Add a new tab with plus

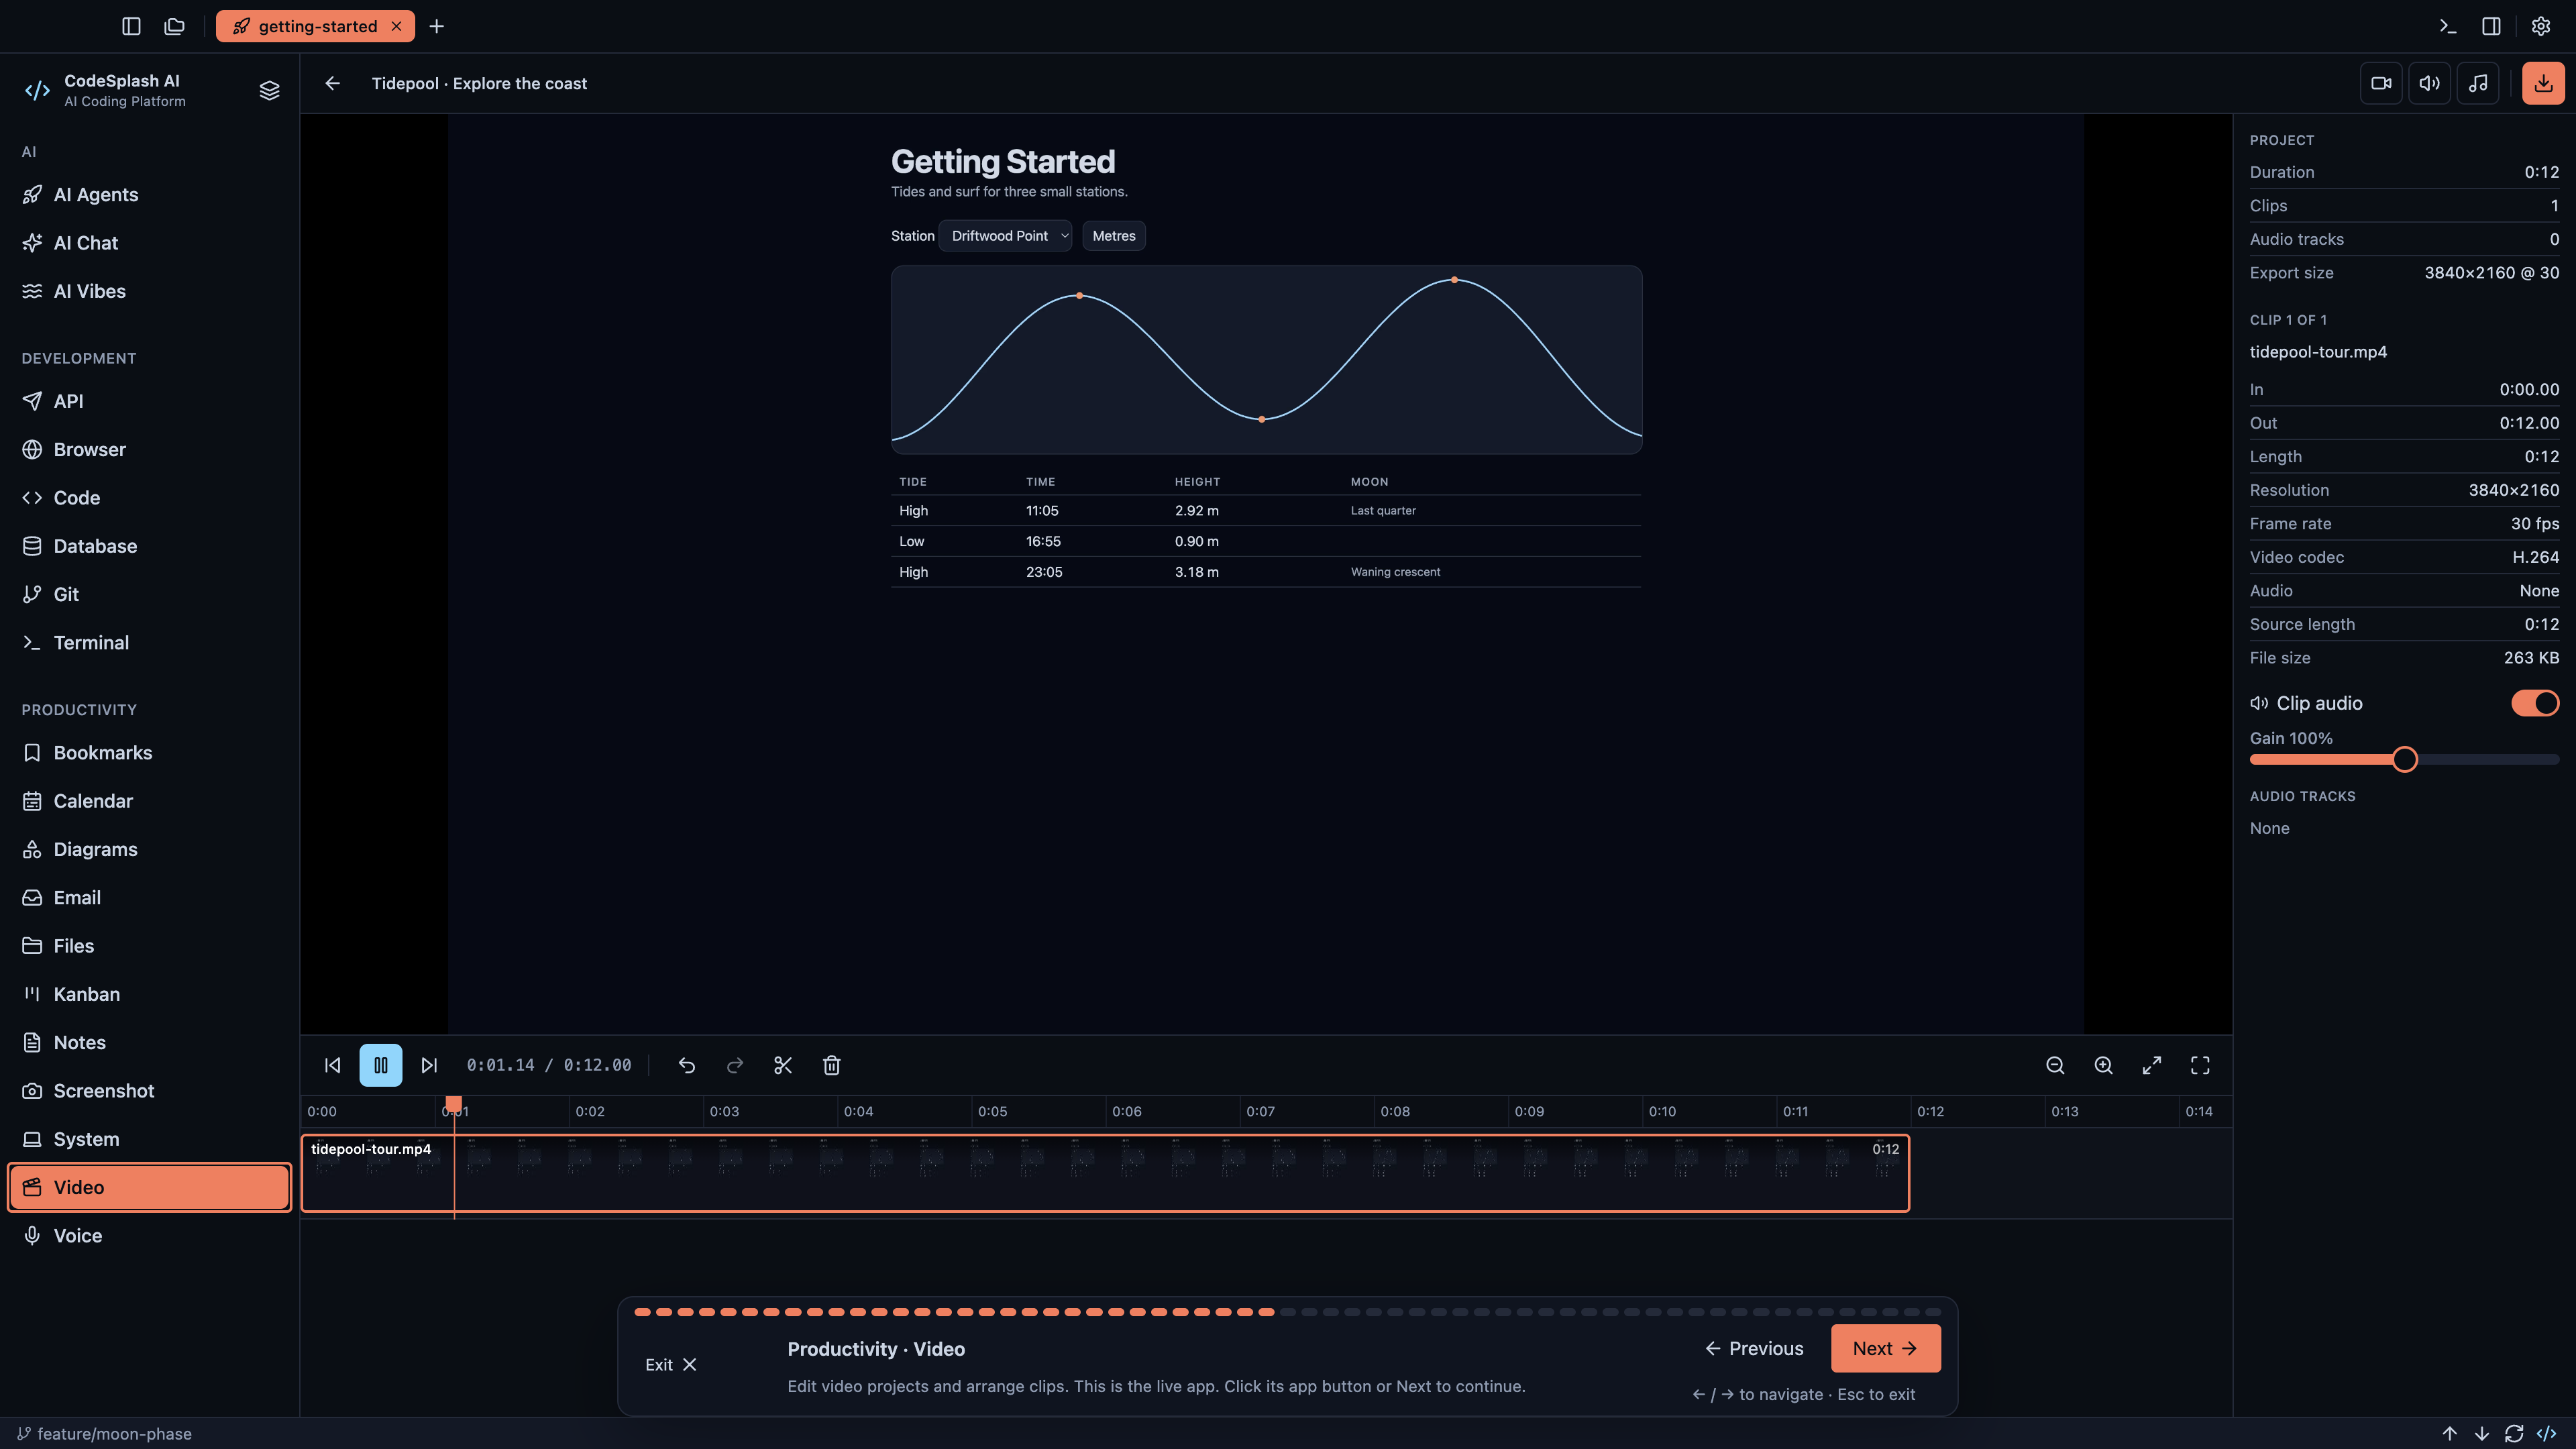[x=437, y=26]
